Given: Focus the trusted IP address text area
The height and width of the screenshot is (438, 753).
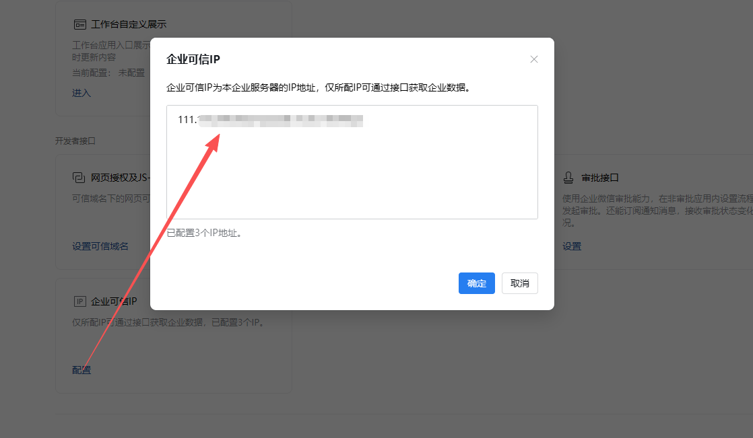Looking at the screenshot, I should click(352, 162).
